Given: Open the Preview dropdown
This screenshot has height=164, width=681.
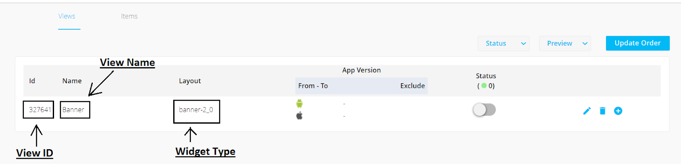Looking at the screenshot, I should point(565,43).
